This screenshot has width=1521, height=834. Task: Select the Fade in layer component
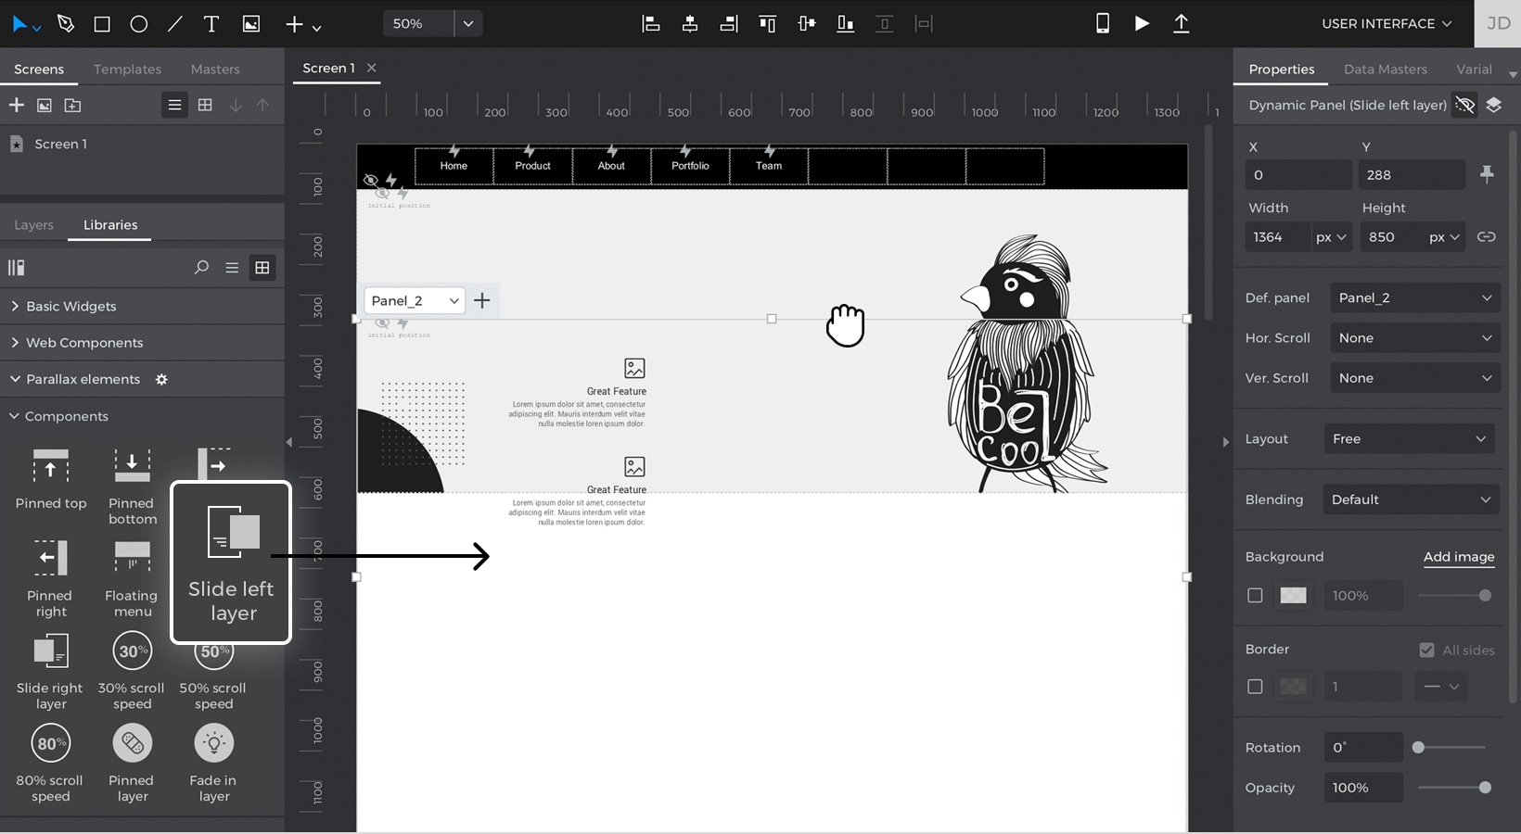tap(213, 764)
